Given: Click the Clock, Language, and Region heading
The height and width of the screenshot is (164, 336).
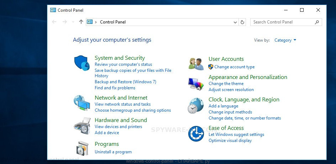Looking at the screenshot, I should click(x=244, y=100).
